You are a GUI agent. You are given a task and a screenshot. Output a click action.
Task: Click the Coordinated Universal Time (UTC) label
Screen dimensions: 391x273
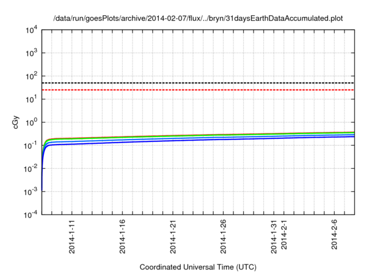click(198, 268)
